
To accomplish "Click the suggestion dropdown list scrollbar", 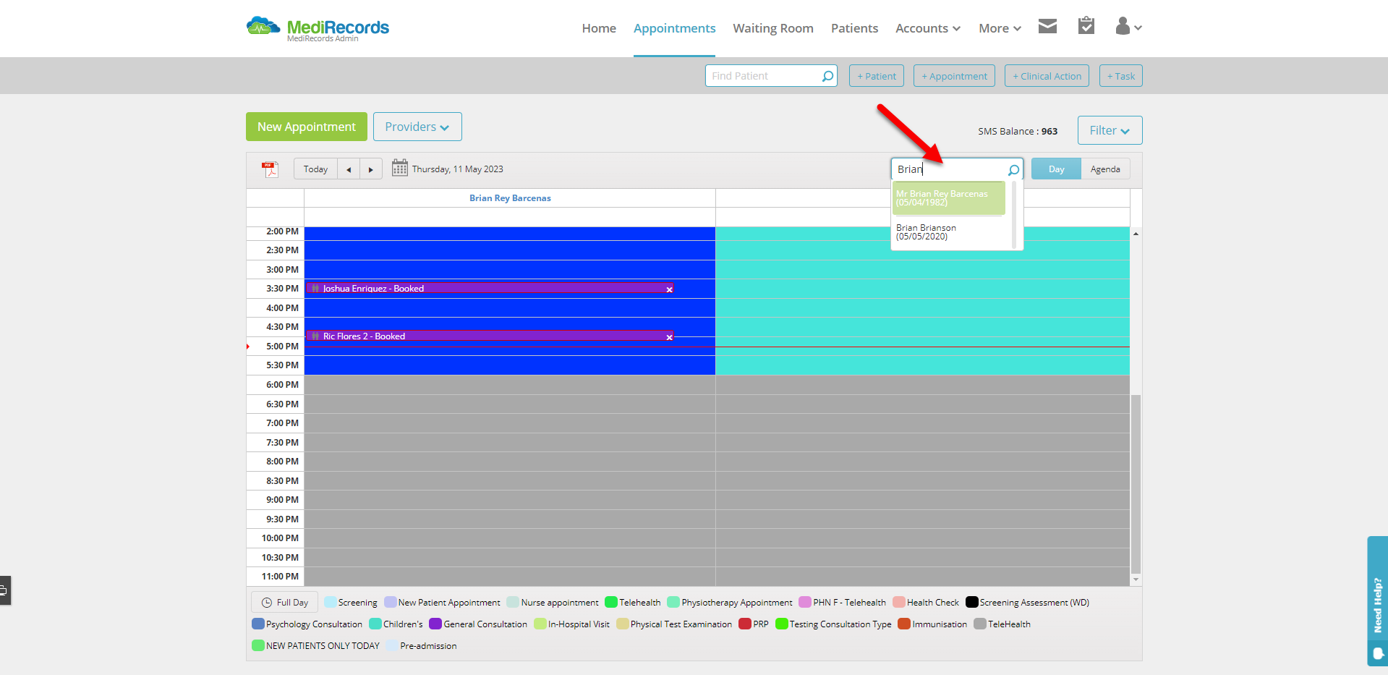I will 1014,214.
